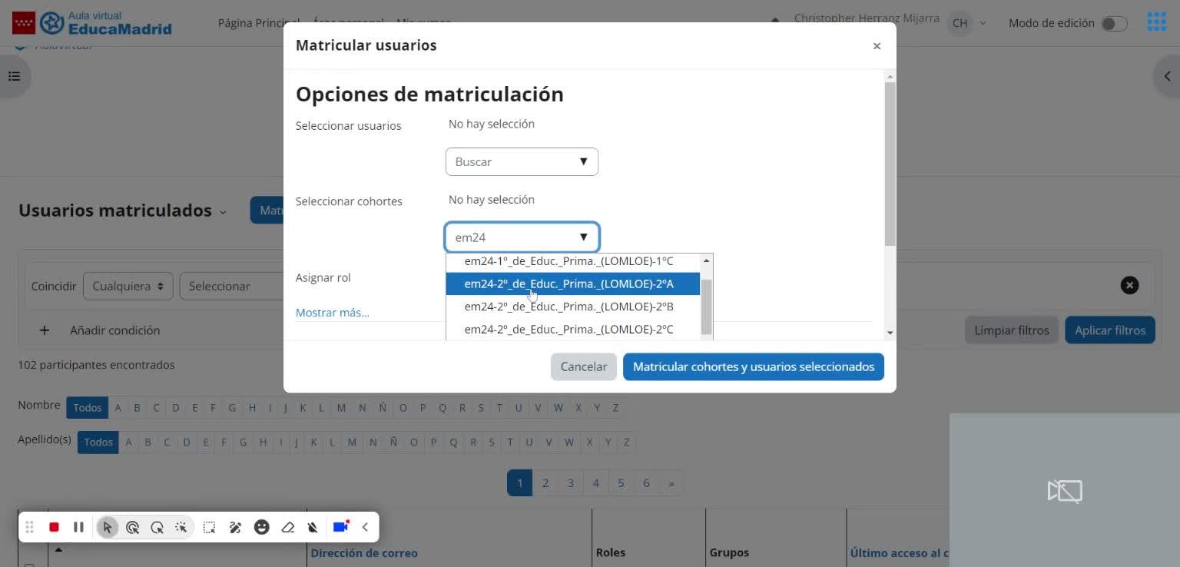Select the standard cursor pointer tool

[108, 527]
